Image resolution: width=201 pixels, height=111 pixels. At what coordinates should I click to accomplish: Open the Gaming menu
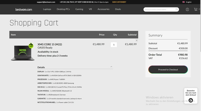(x=79, y=9)
